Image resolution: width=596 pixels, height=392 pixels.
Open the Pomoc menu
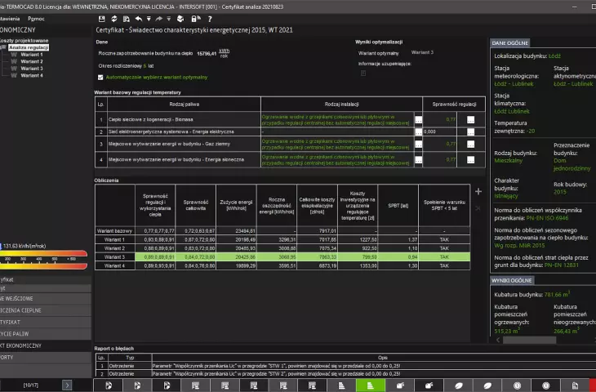click(36, 19)
